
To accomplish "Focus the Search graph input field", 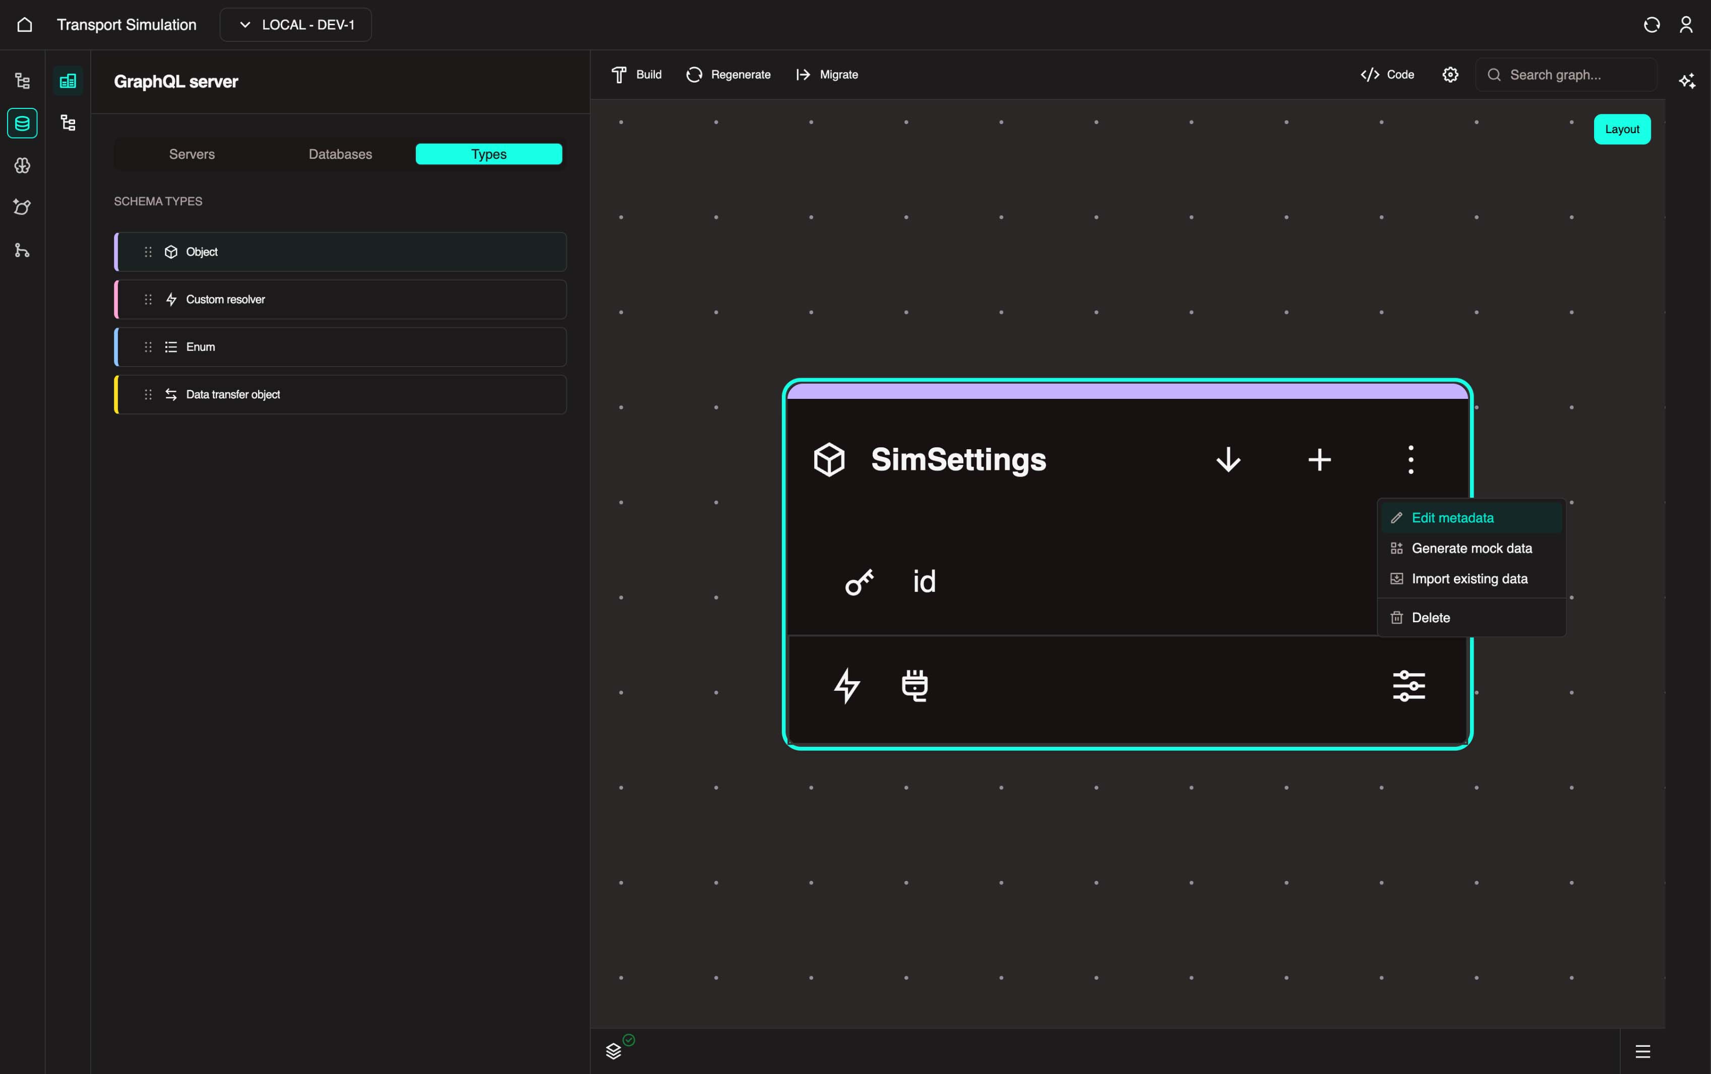I will point(1566,75).
